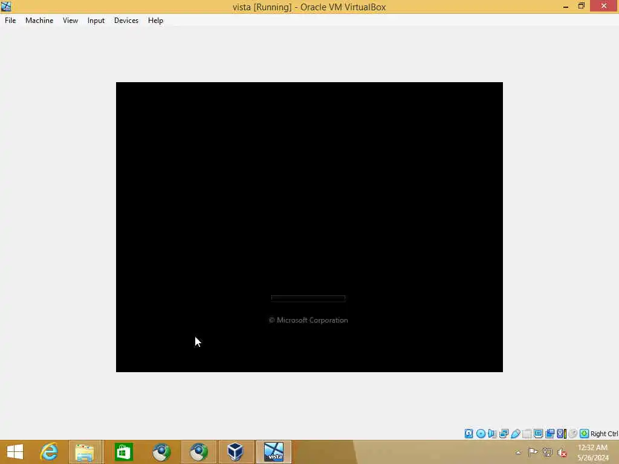The image size is (619, 464).
Task: Click the muted volume tray icon
Action: [x=562, y=452]
